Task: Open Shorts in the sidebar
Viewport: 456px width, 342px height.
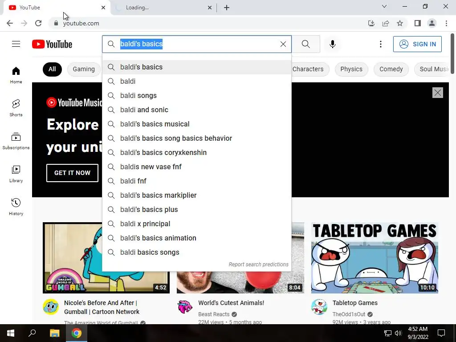Action: (16, 108)
